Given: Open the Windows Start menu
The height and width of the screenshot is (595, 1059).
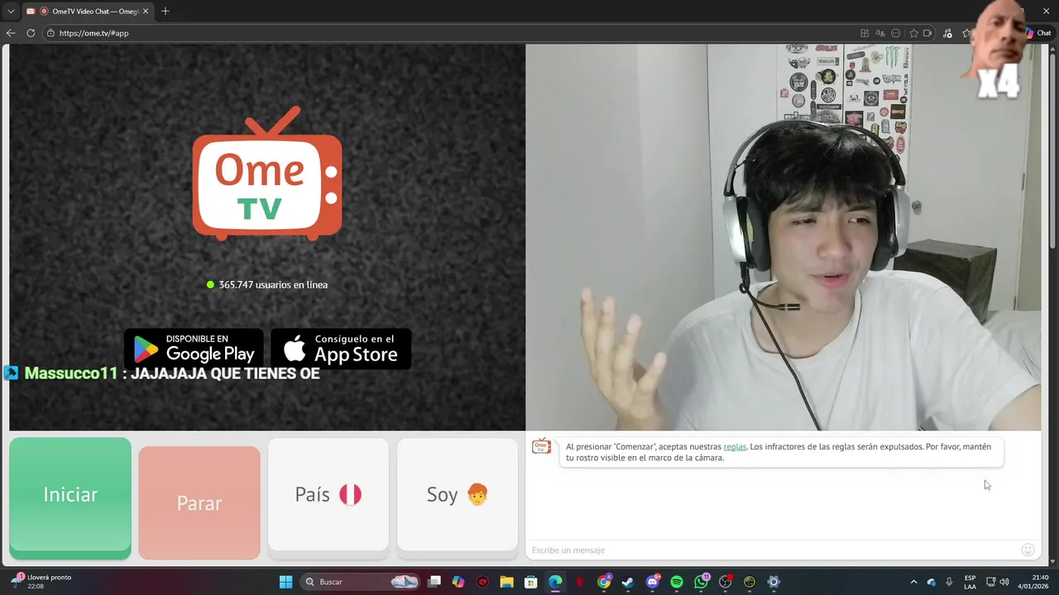Looking at the screenshot, I should click(x=285, y=582).
